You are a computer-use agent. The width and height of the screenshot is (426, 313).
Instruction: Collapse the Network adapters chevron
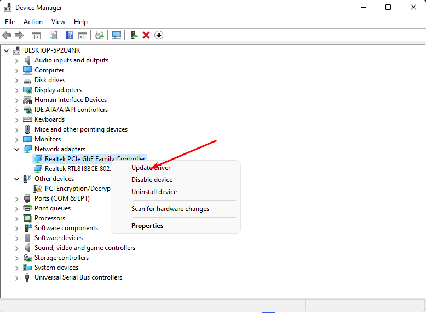pos(17,149)
